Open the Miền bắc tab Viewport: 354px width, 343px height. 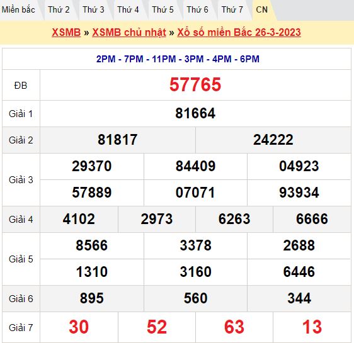point(18,10)
